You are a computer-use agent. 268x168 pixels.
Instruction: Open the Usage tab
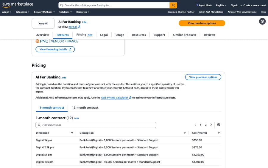120,35
